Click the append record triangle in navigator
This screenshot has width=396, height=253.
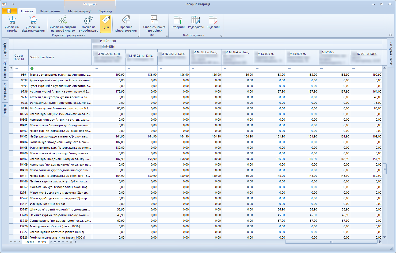[x=63, y=242]
